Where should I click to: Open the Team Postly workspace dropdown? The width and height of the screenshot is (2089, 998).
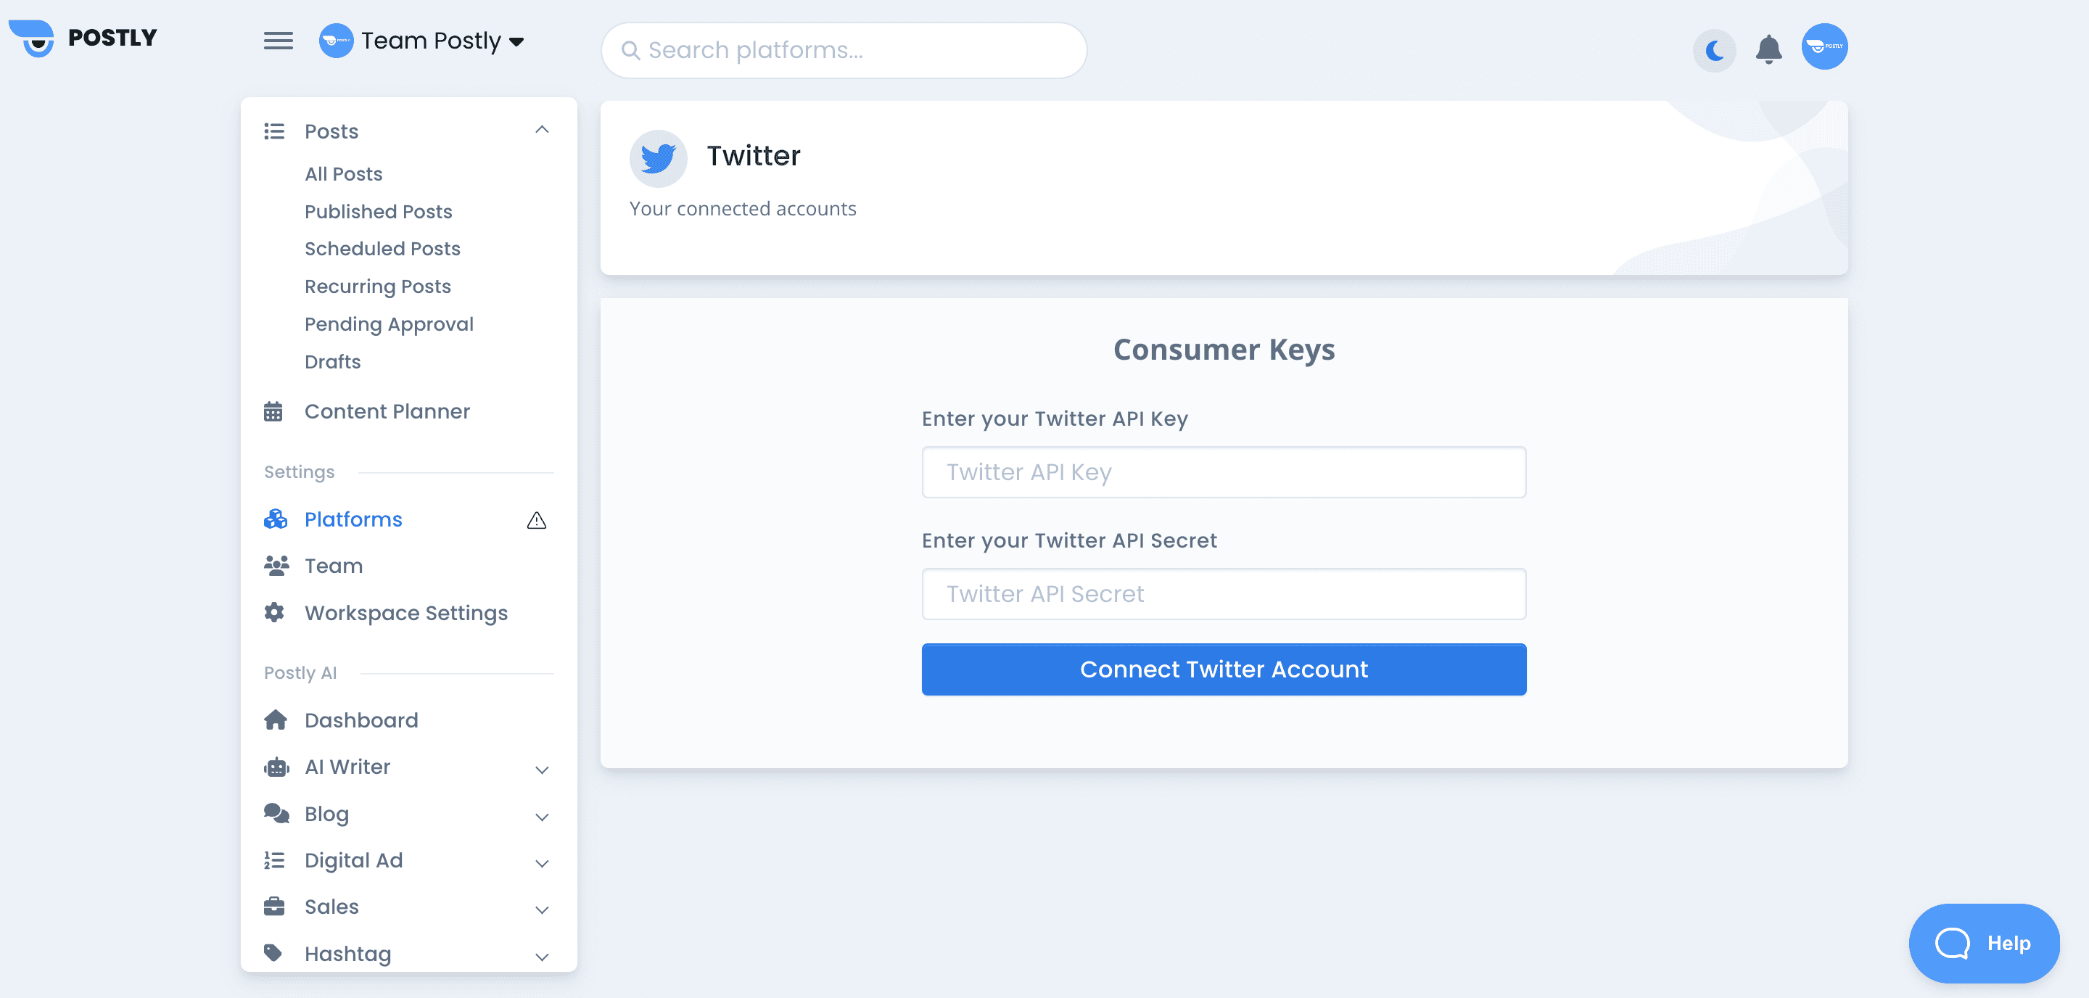tap(421, 41)
